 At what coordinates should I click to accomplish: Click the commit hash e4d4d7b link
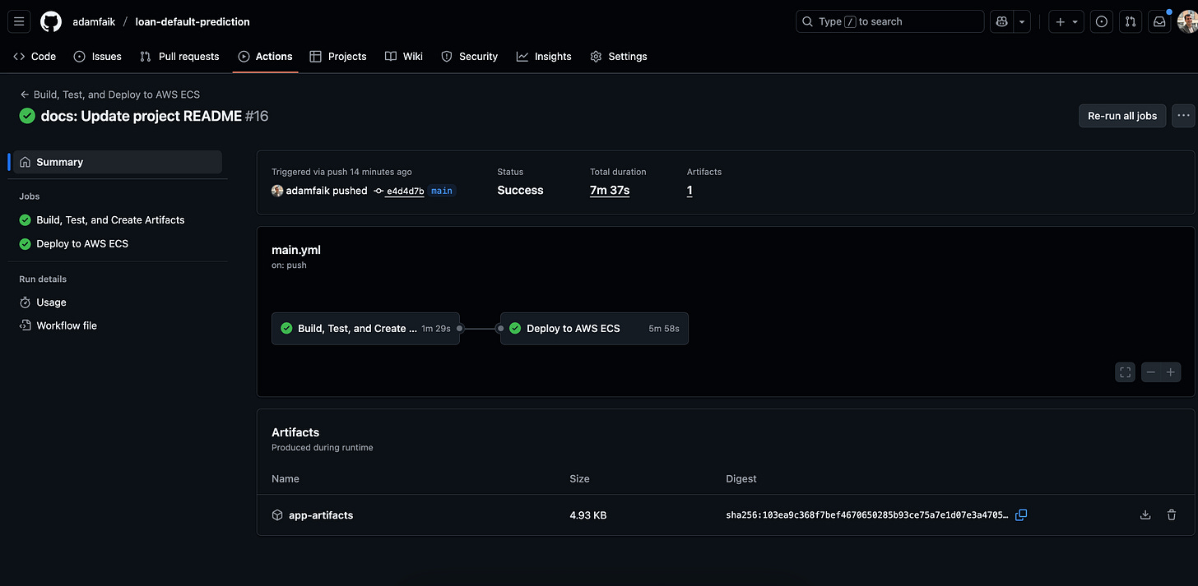(405, 191)
